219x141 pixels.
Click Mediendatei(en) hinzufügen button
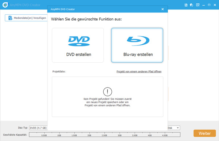point(26,18)
